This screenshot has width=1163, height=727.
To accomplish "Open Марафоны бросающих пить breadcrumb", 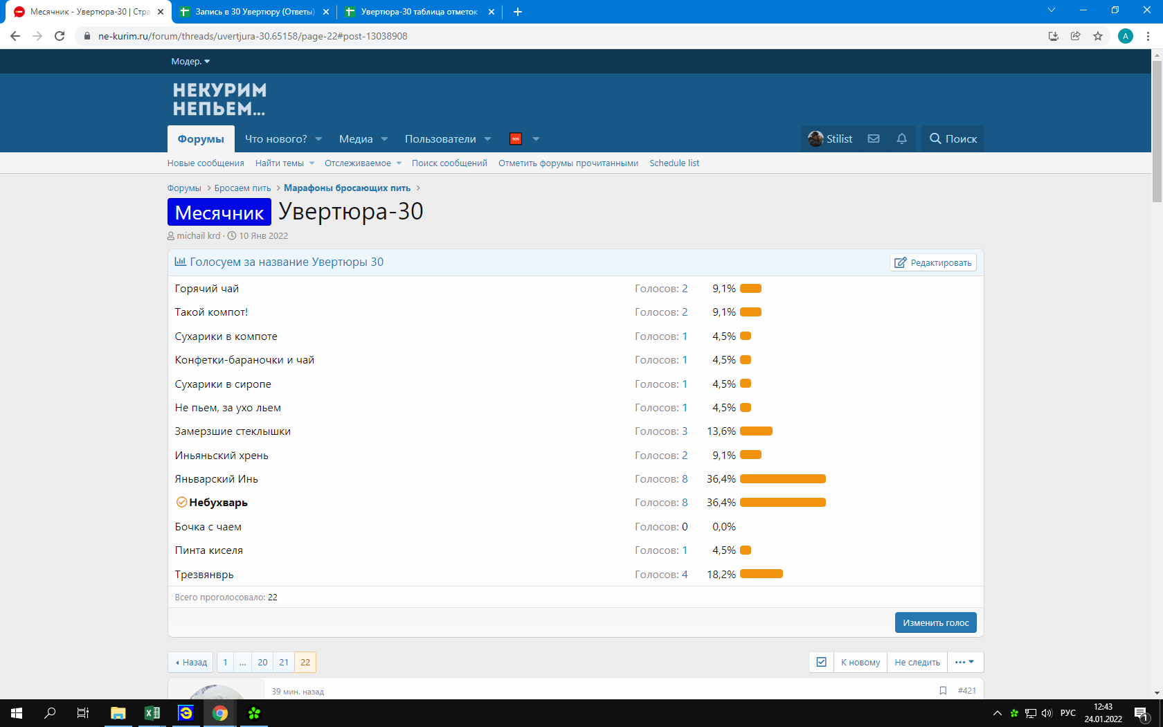I will (x=347, y=188).
